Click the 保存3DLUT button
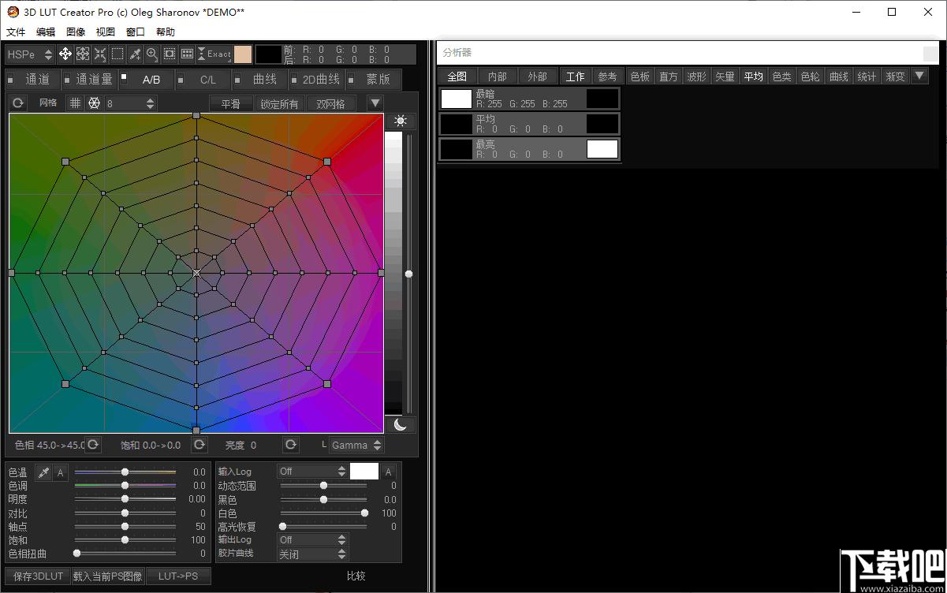947x593 pixels. (x=38, y=576)
